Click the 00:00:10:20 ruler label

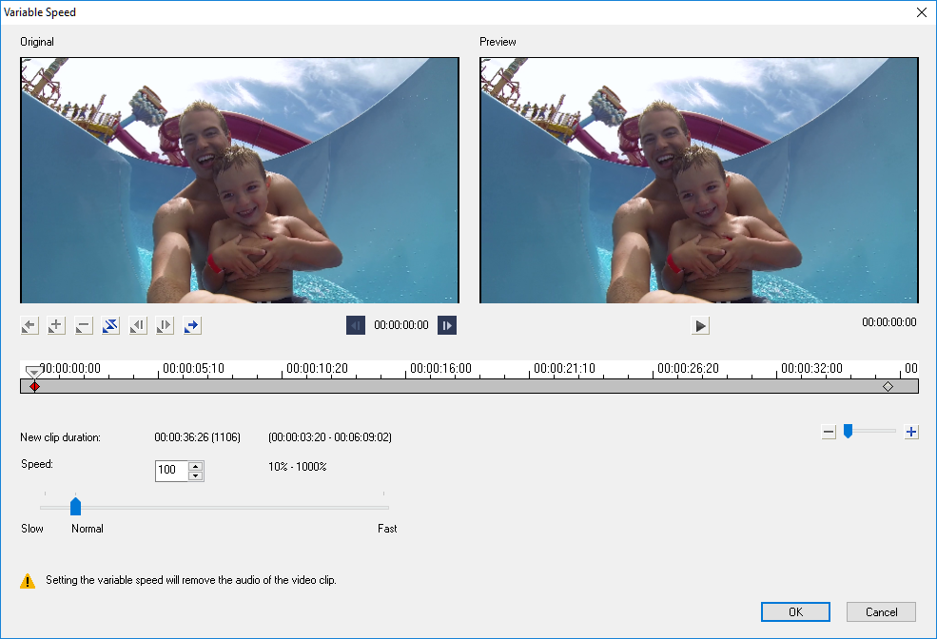pyautogui.click(x=318, y=368)
